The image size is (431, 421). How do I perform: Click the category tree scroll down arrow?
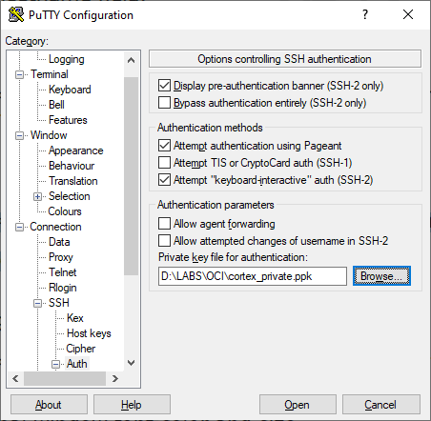[x=131, y=363]
